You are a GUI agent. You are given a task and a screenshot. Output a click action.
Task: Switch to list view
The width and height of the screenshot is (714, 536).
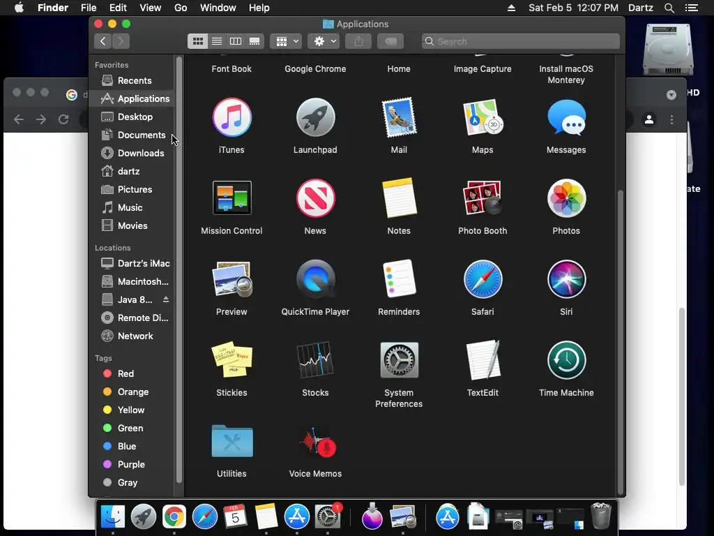click(217, 41)
